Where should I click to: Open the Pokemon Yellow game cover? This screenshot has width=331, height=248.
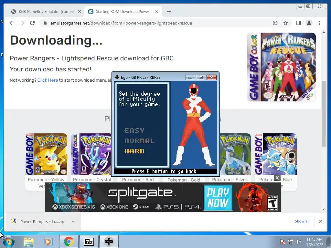point(47,154)
